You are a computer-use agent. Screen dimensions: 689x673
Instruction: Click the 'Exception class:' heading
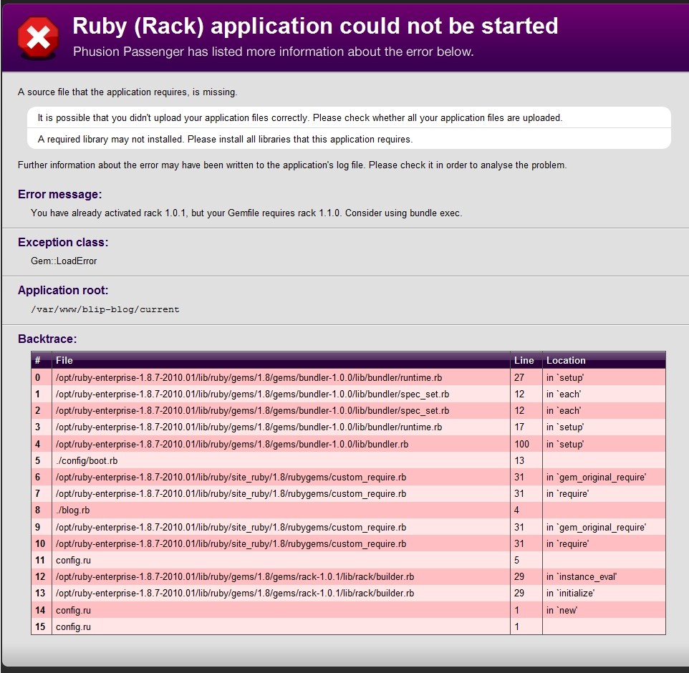tap(63, 242)
